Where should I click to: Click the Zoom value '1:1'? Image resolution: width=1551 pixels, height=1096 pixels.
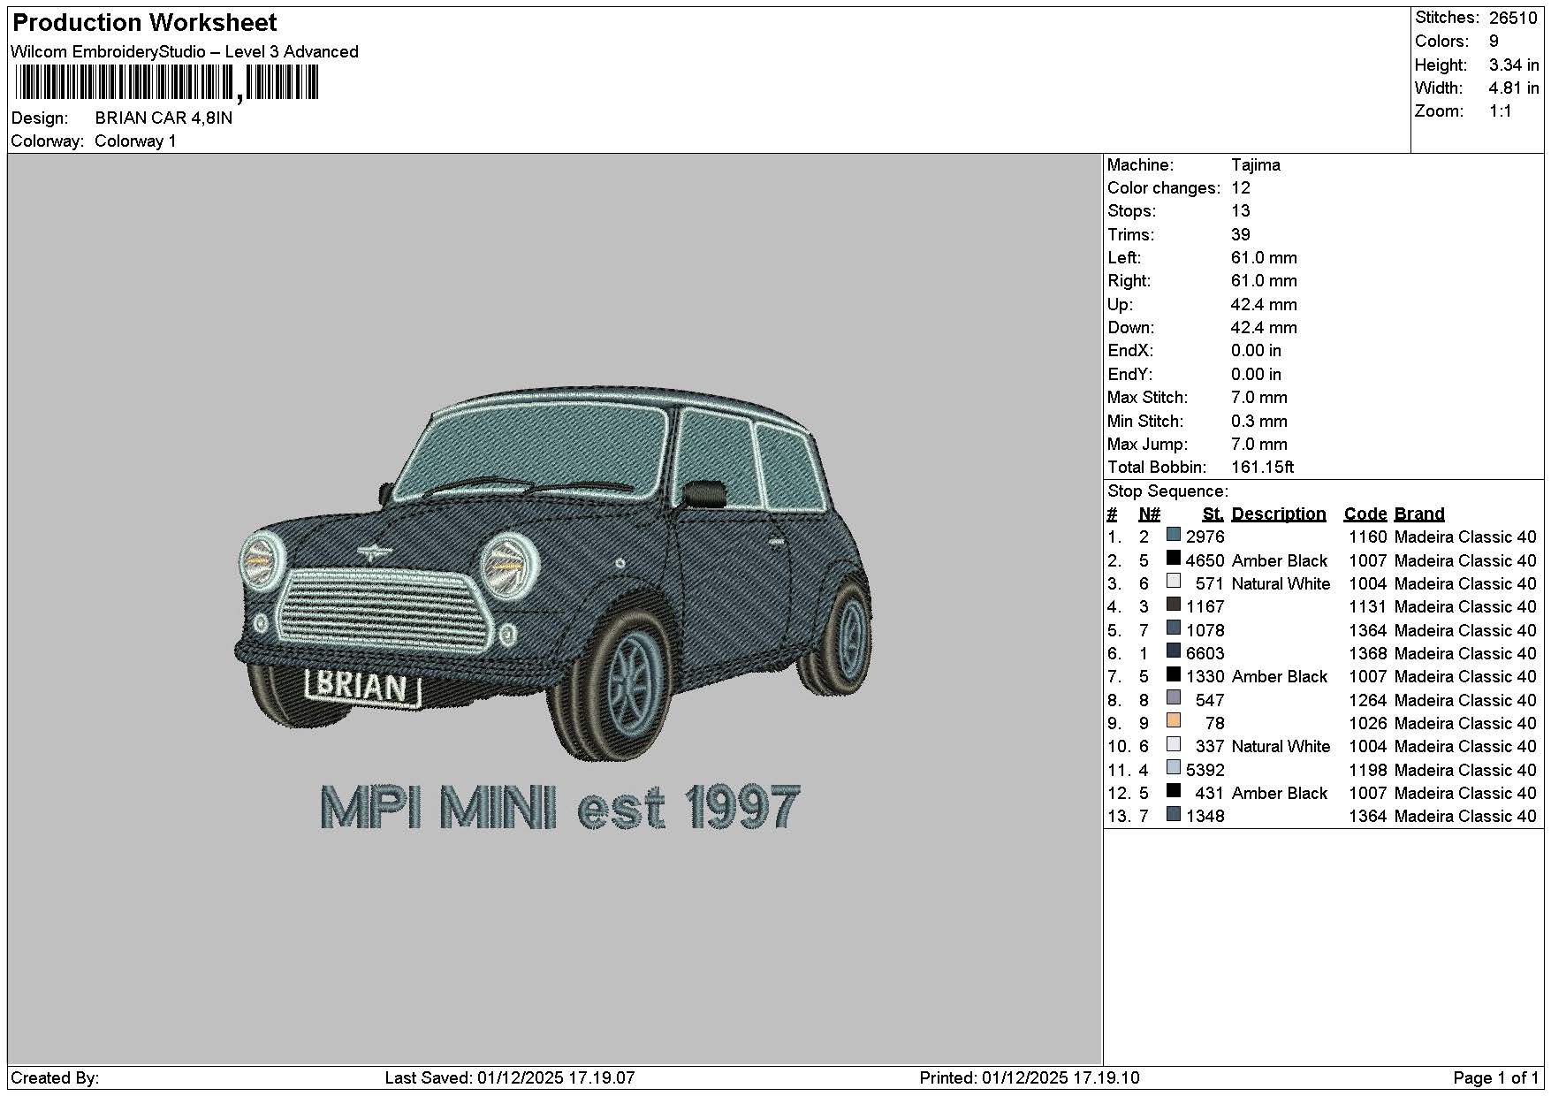click(1501, 110)
